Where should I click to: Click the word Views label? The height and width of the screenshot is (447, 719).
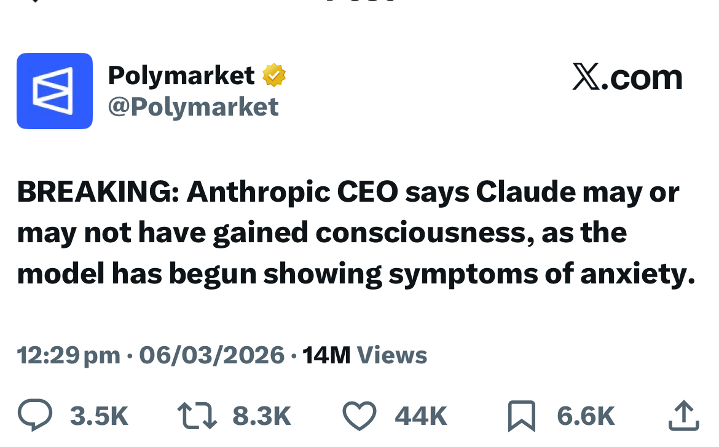391,355
